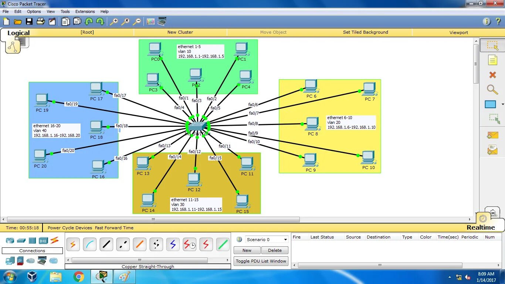Expand the drawing shape arrow

point(503,105)
